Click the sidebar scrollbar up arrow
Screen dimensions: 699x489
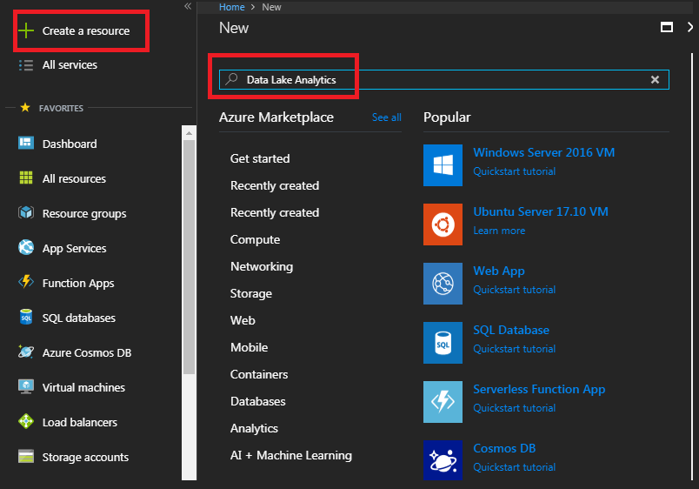(189, 133)
